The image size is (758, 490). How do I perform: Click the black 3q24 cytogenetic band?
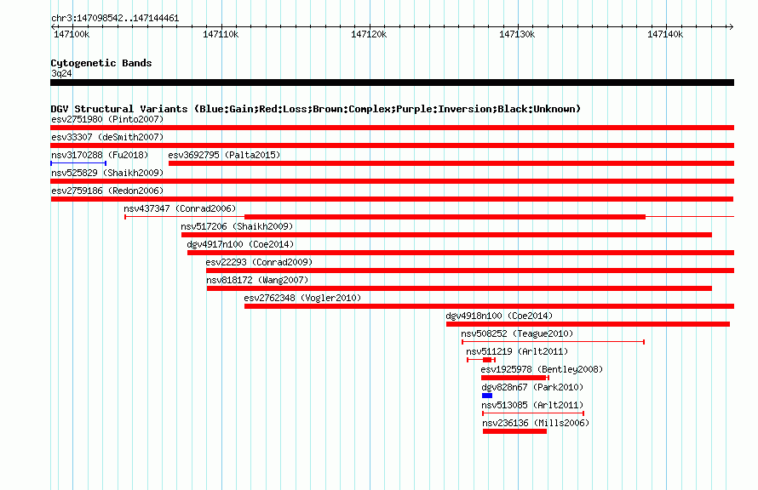(392, 83)
